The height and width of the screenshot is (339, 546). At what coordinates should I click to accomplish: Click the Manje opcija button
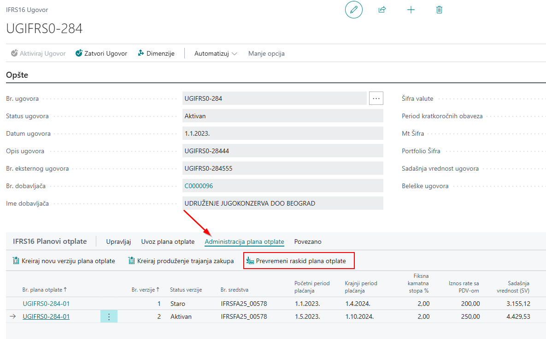pyautogui.click(x=266, y=53)
